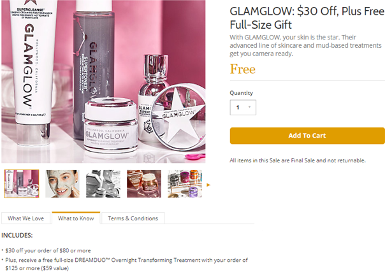Click the $30 off your order bullet

coord(48,251)
